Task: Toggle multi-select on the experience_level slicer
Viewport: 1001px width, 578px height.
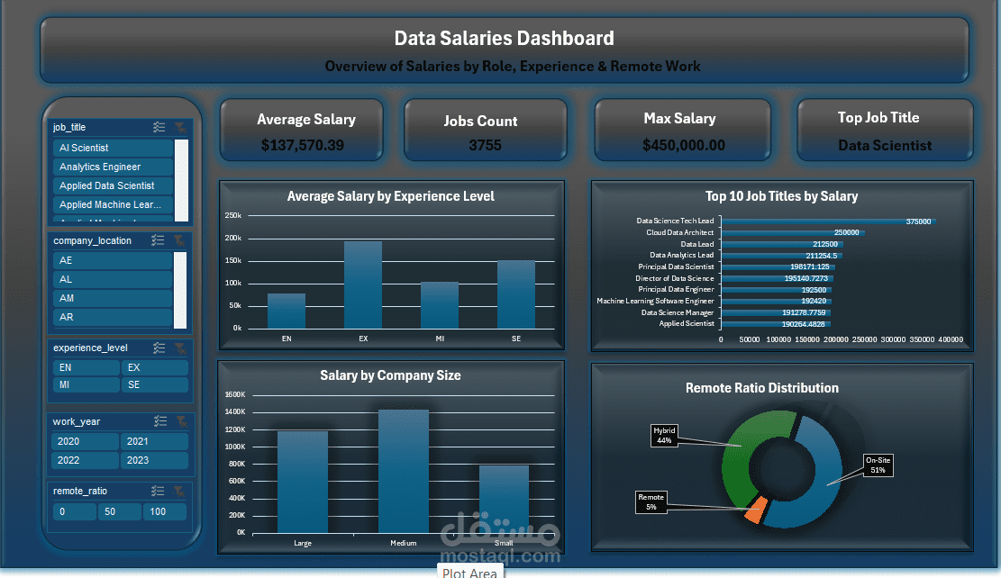Action: 159,348
